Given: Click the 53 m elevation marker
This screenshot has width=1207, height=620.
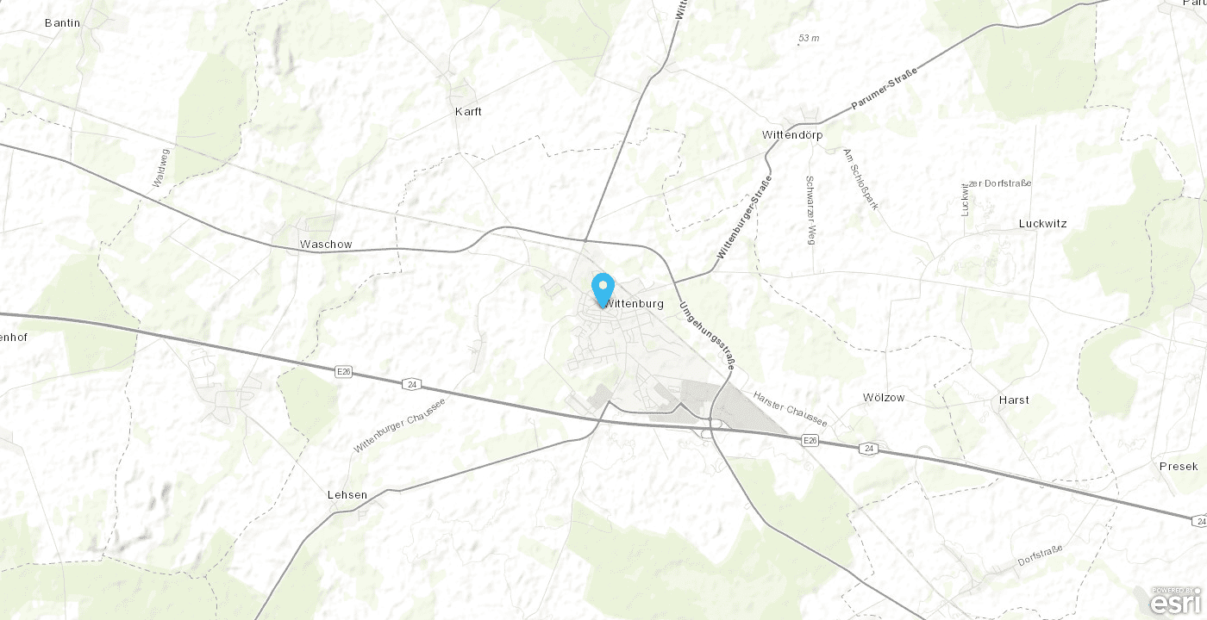Looking at the screenshot, I should click(809, 38).
